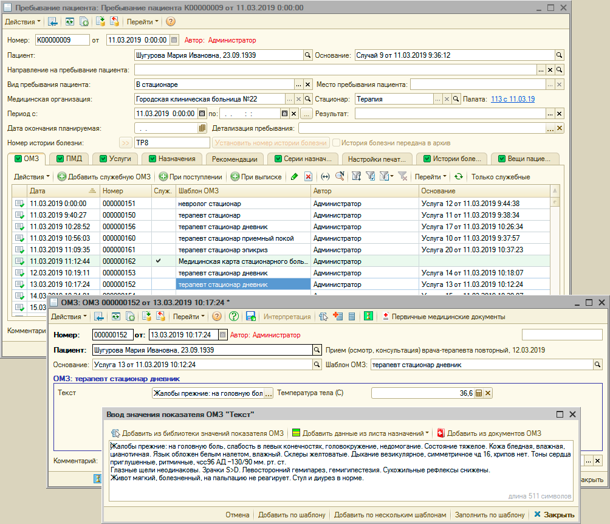Click the Заполнить по шаблону button
The height and width of the screenshot is (524, 610).
click(489, 515)
